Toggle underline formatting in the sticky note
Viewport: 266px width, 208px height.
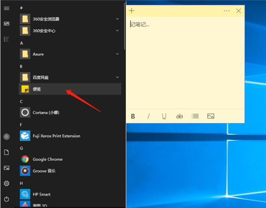164,116
